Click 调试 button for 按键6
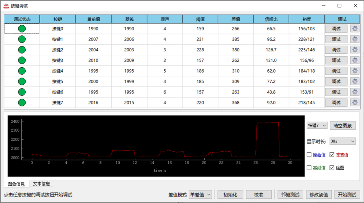This screenshot has width=364, height=203. [336, 92]
